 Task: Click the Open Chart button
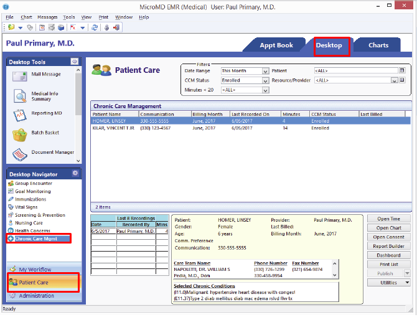[388, 228]
